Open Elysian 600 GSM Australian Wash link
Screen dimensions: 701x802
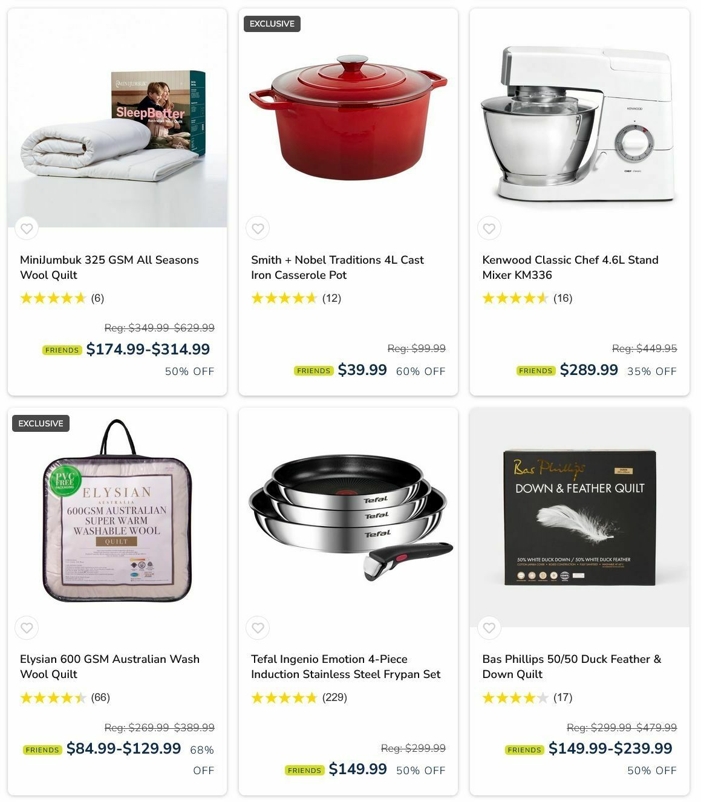pyautogui.click(x=109, y=667)
